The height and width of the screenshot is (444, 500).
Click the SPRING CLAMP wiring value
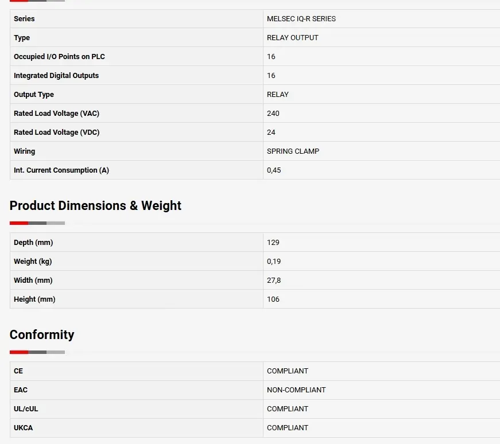293,151
